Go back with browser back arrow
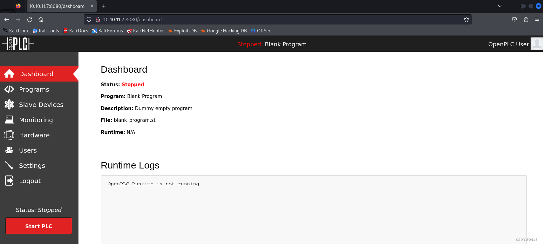The width and height of the screenshot is (543, 244). pos(7,19)
